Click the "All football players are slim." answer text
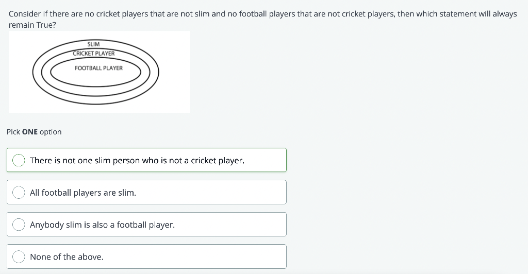528x274 pixels. (83, 193)
